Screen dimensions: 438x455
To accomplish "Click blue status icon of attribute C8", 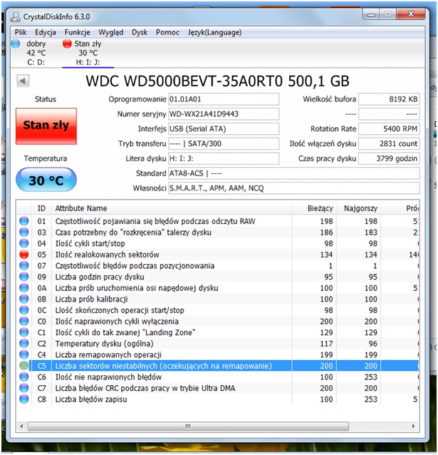I will [x=24, y=399].
